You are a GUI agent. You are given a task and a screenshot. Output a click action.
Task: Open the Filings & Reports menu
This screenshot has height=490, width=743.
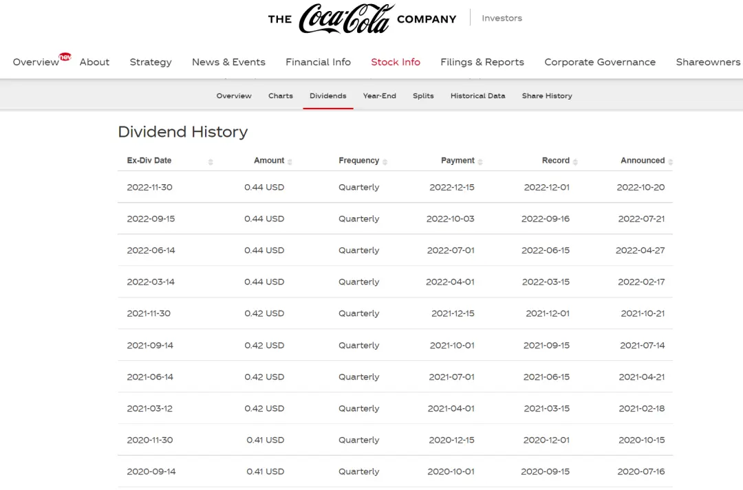[x=482, y=62]
